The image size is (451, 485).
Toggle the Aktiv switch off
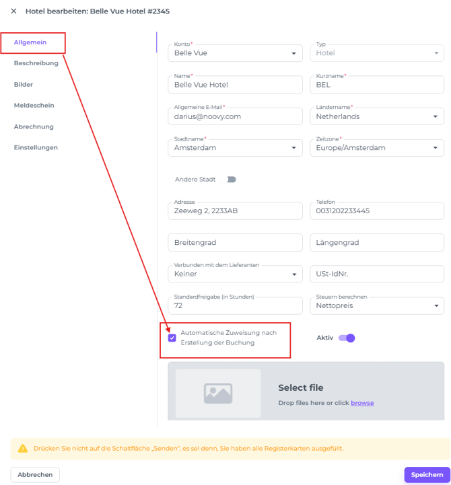click(346, 338)
